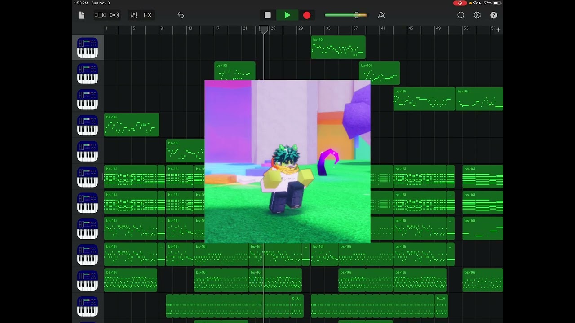Screen dimensions: 575x323
Task: Select the playhead marker on the ruler
Action: point(264,30)
